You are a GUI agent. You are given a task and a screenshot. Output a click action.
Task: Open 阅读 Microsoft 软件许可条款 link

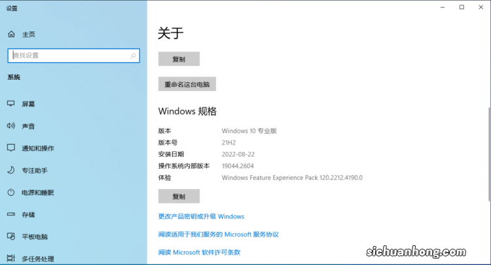199,252
